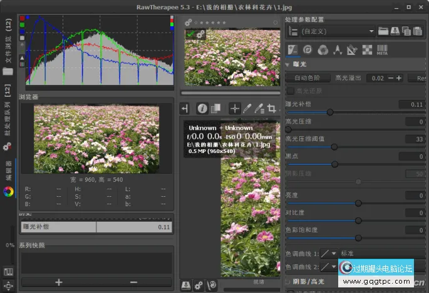Add a new snapshot with plus button
This screenshot has height=293, width=429.
(58, 282)
